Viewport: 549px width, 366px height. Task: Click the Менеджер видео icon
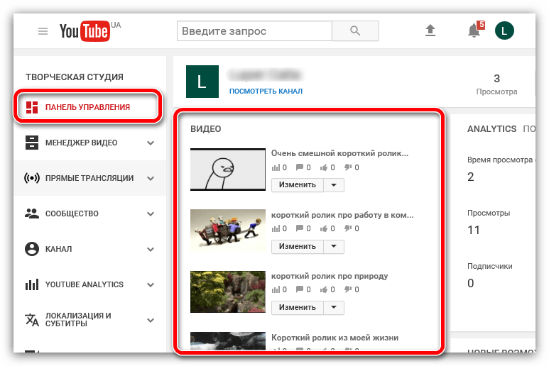coord(32,143)
